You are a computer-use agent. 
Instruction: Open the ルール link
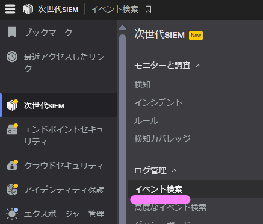tap(146, 120)
